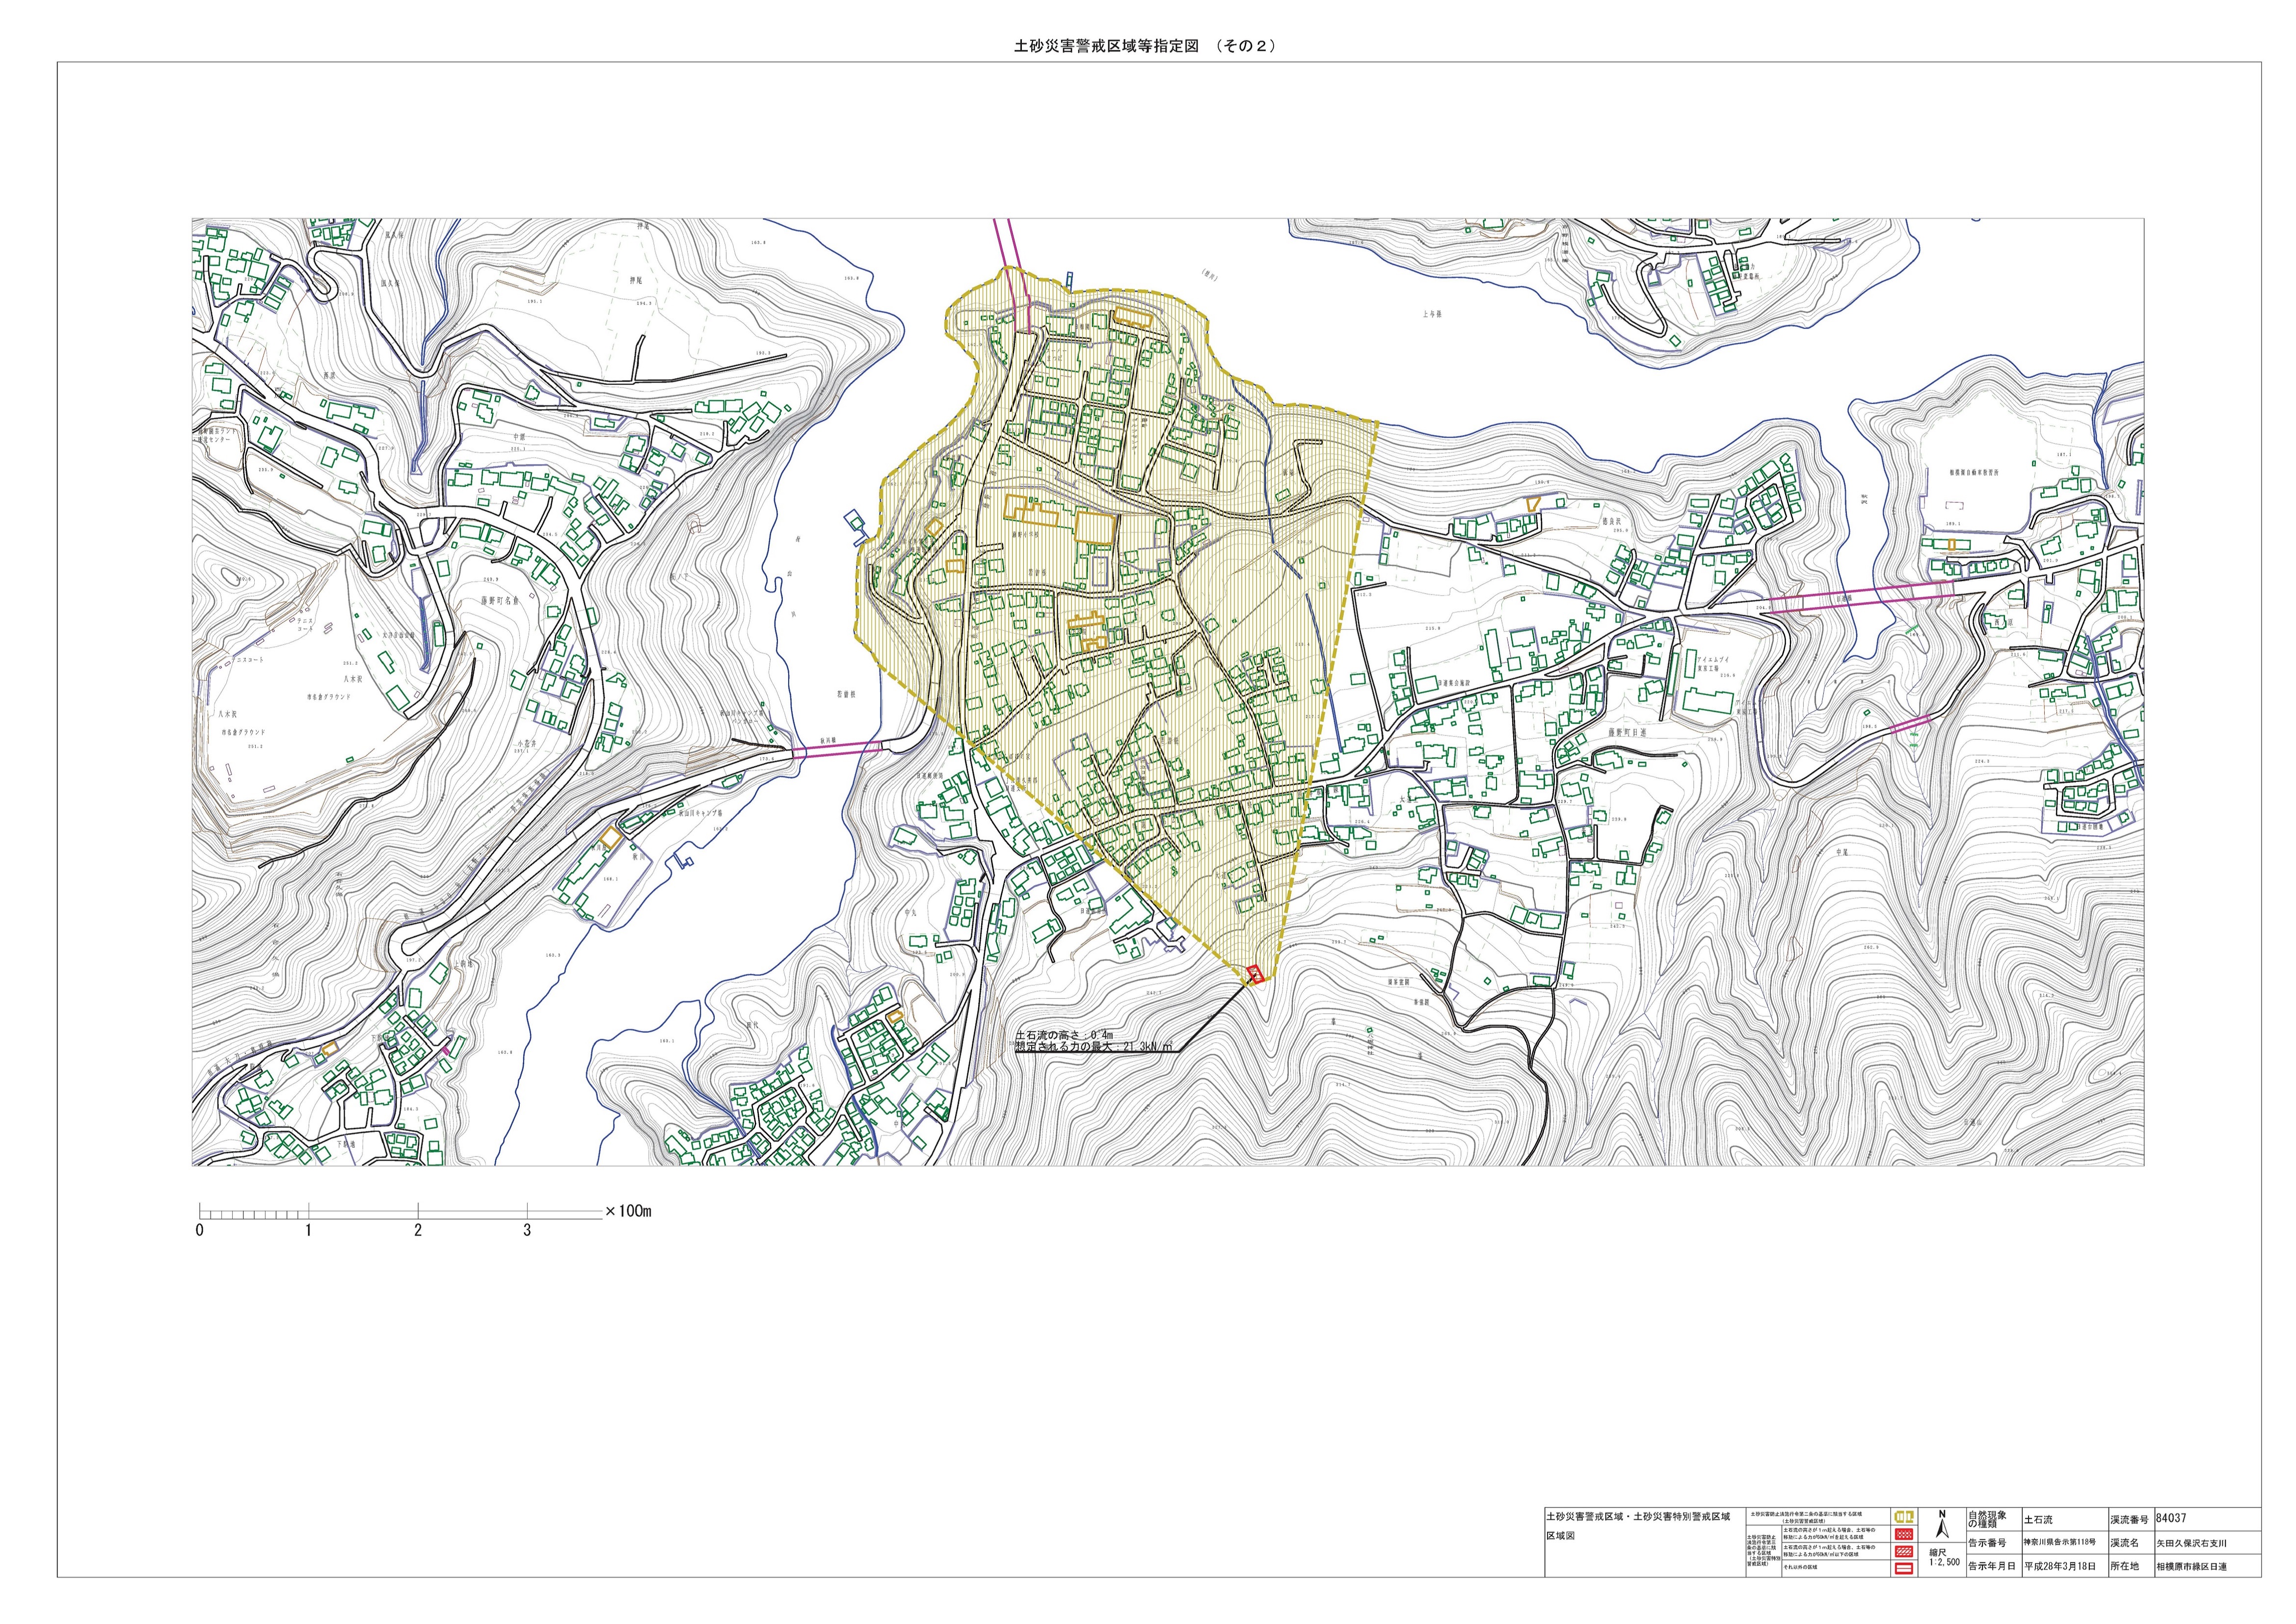Click the notice date 平成28年3月18日
Viewport: 2296px width, 1624px height.
pyautogui.click(x=2060, y=1566)
